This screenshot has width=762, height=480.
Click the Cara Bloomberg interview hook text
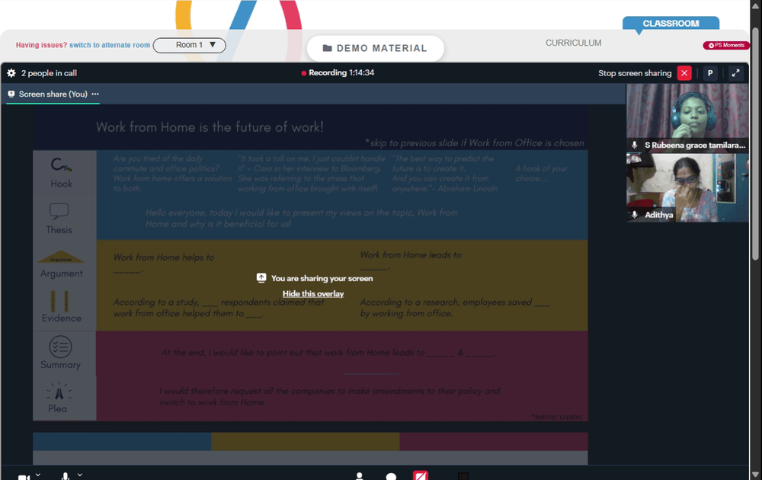(x=311, y=174)
